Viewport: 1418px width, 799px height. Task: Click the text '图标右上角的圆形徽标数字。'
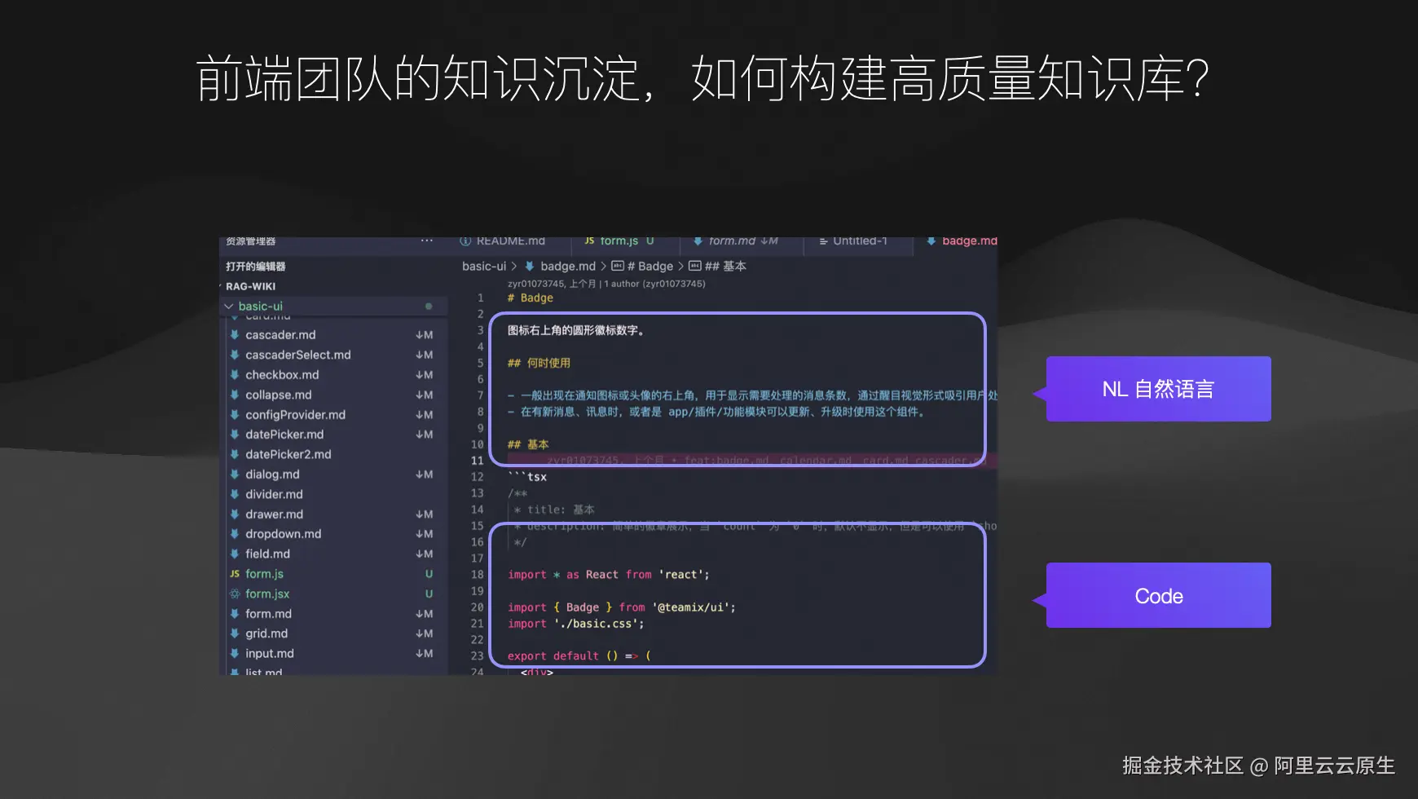(x=576, y=330)
